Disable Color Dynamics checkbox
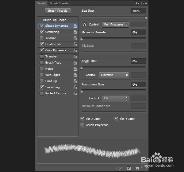The image size is (184, 172). click(x=42, y=50)
